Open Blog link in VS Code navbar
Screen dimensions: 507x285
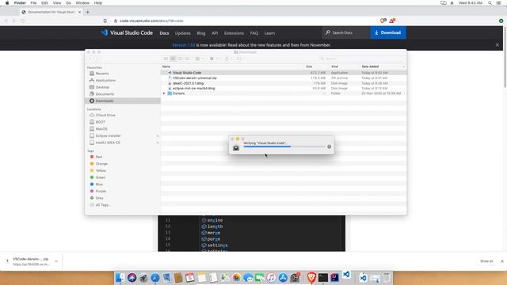pos(201,33)
